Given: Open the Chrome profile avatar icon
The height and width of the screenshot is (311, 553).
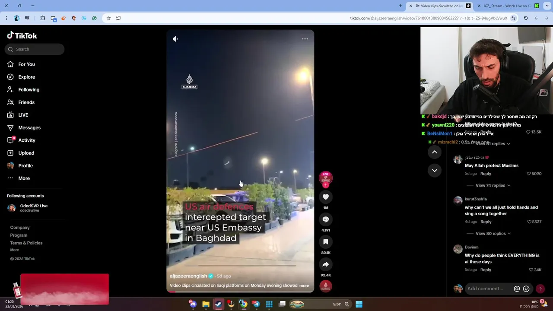Looking at the screenshot, I should pyautogui.click(x=17, y=18).
